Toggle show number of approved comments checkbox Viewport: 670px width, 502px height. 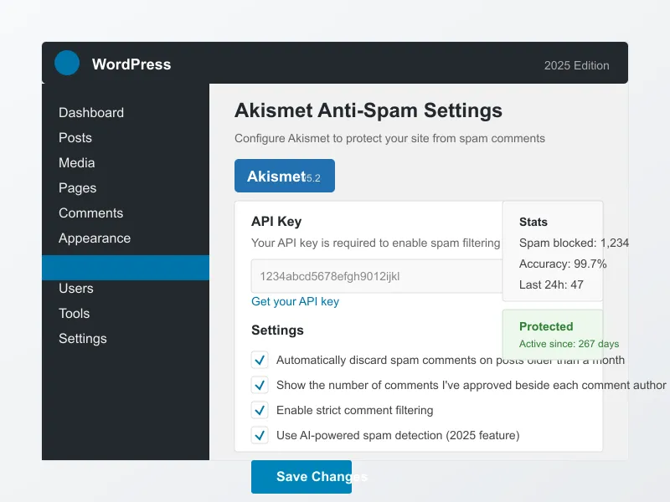click(x=260, y=385)
